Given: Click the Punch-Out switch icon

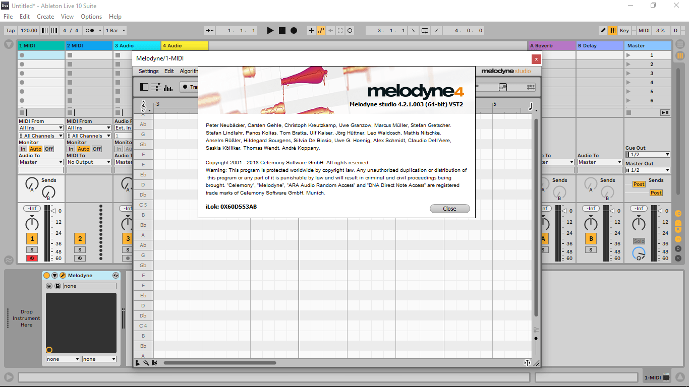Looking at the screenshot, I should (x=436, y=30).
